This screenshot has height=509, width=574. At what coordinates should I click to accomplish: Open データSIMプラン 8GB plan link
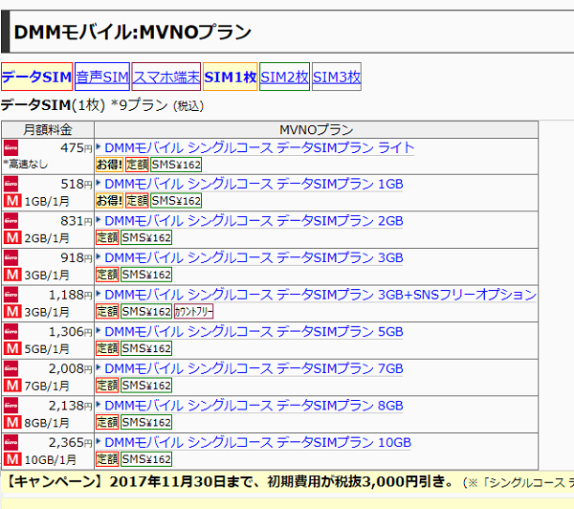point(254,406)
